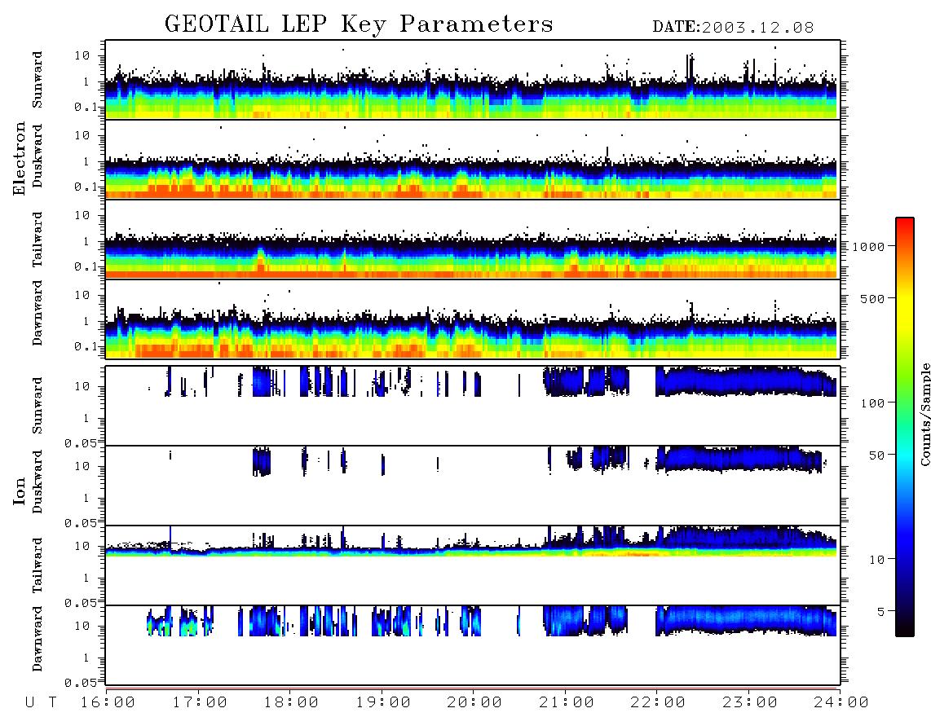
Task: Click the "50" color bar tick label
Action: click(876, 455)
